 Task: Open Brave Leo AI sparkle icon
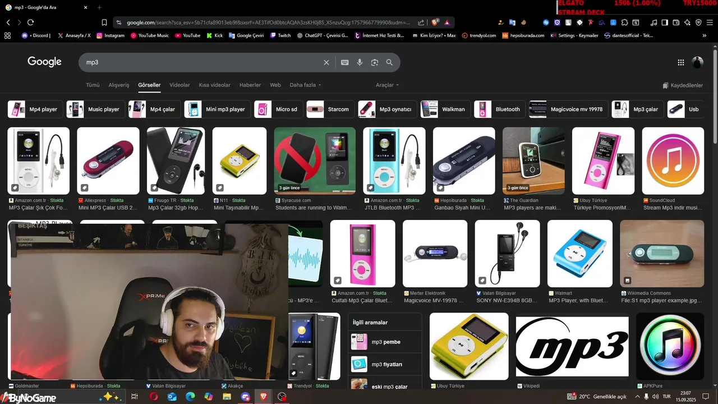(x=687, y=22)
